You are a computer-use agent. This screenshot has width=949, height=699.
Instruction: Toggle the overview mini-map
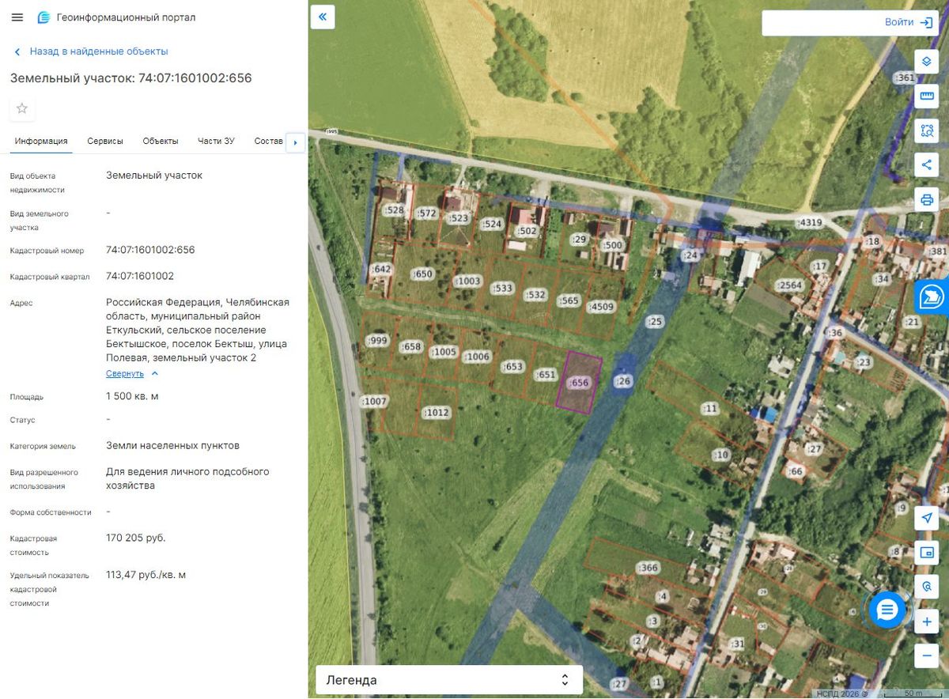[x=927, y=552]
